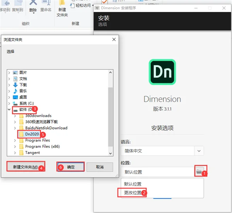Image resolution: width=232 pixels, height=213 pixels.
Task: Click the 确定 button in folder dialog
Action: coord(71,167)
